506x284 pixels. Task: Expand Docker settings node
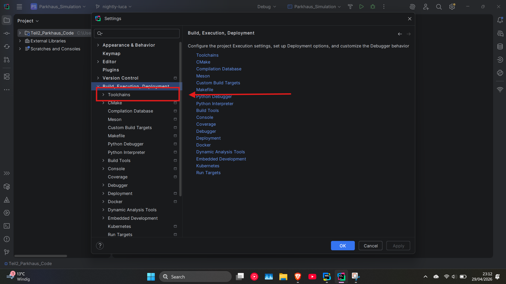click(x=103, y=202)
